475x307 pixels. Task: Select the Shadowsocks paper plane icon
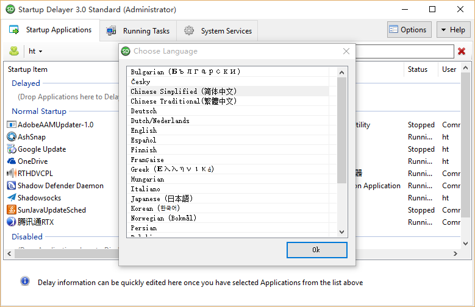tap(12, 198)
